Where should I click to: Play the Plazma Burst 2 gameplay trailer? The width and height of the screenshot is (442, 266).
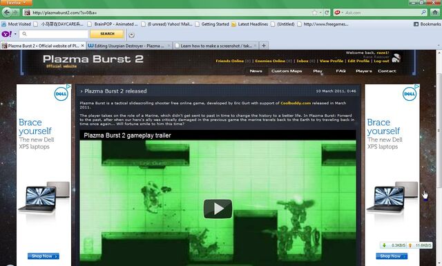218,209
